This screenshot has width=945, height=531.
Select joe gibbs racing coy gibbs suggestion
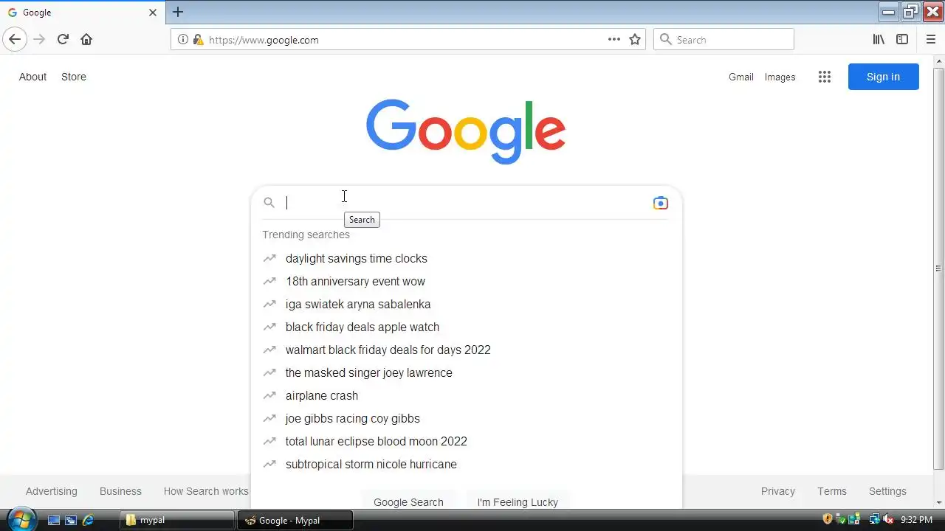466,418
